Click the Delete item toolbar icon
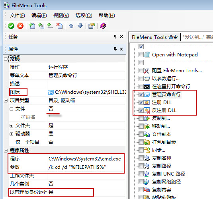The height and width of the screenshot is (199, 213). pyautogui.click(x=59, y=26)
